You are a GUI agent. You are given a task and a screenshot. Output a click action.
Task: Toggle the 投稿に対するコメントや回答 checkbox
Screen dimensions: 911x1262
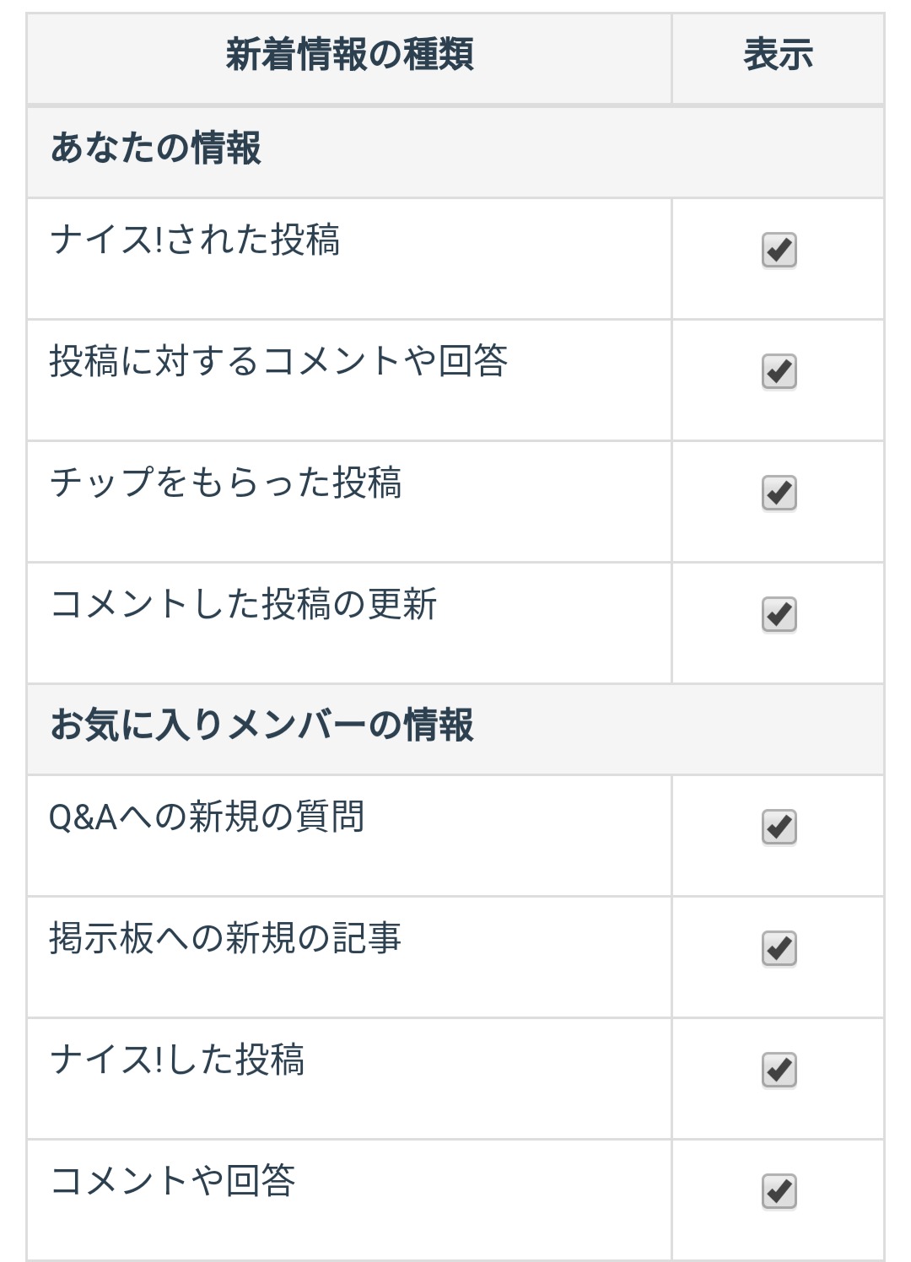coord(779,372)
